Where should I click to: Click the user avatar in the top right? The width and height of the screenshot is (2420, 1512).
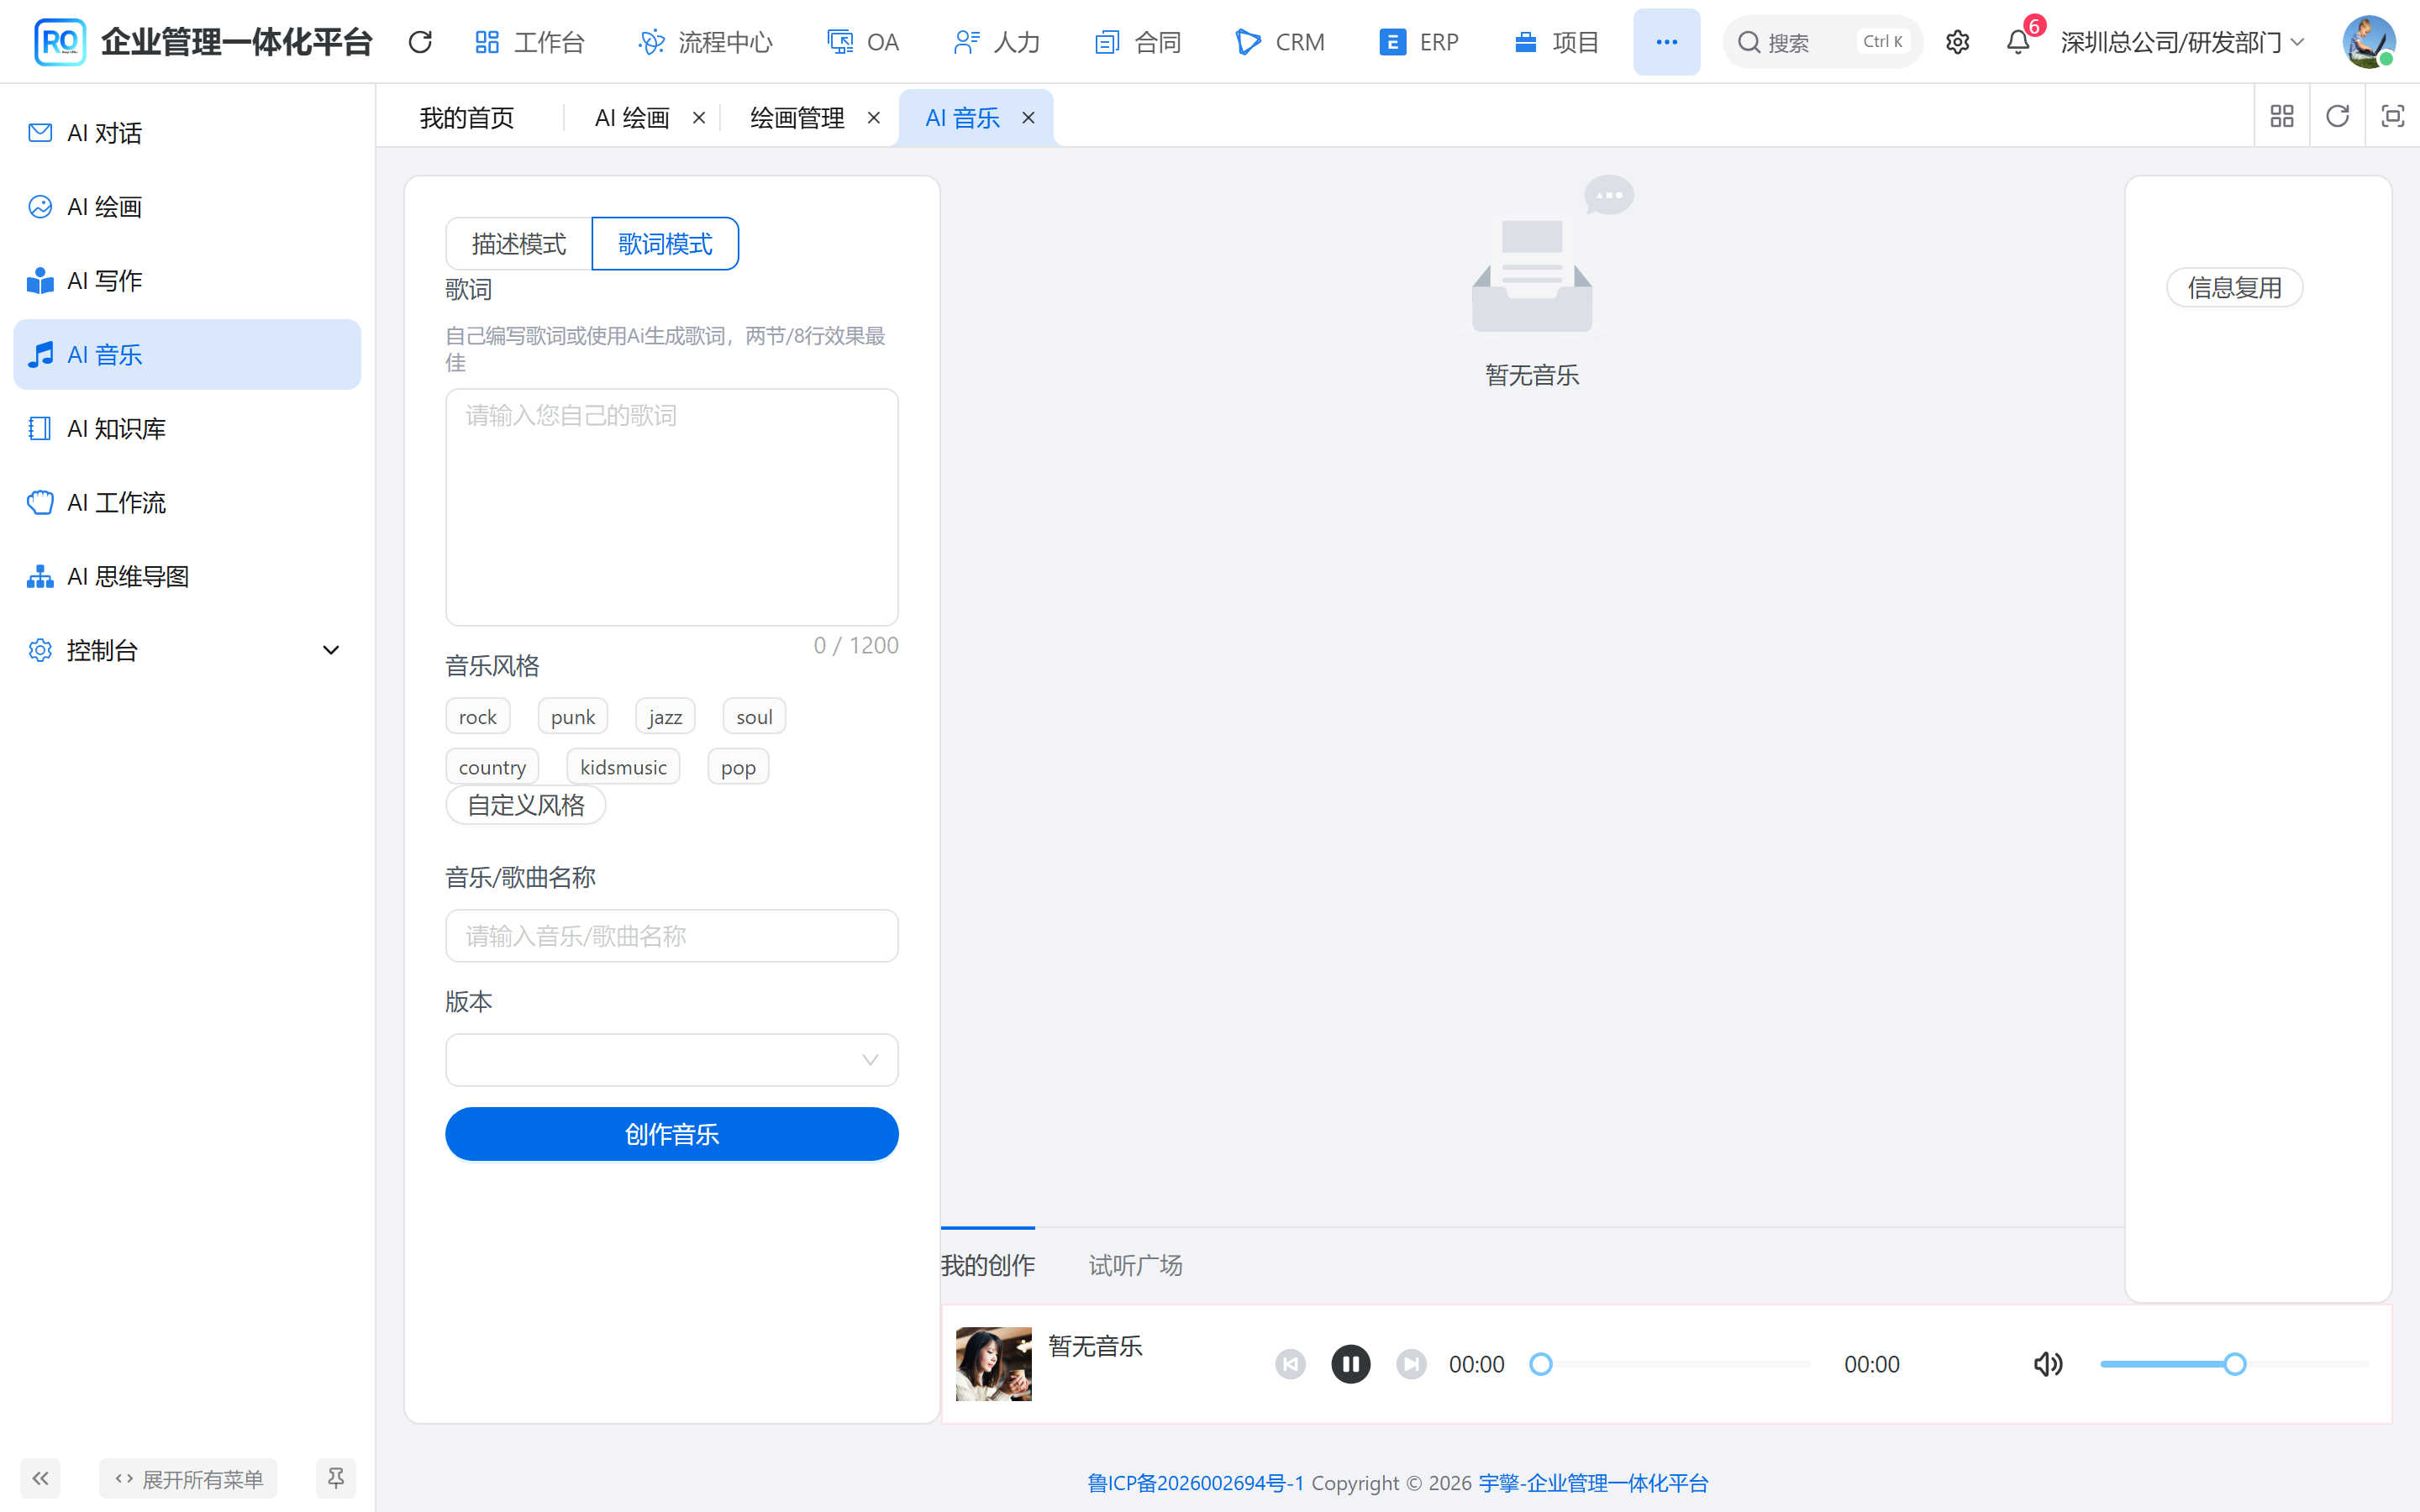[2368, 42]
